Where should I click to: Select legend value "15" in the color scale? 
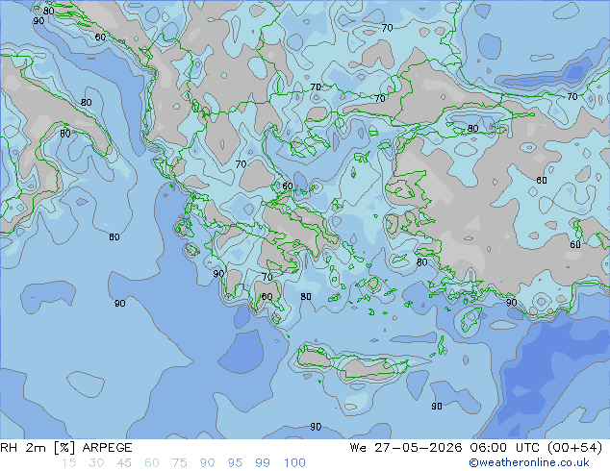(69, 463)
